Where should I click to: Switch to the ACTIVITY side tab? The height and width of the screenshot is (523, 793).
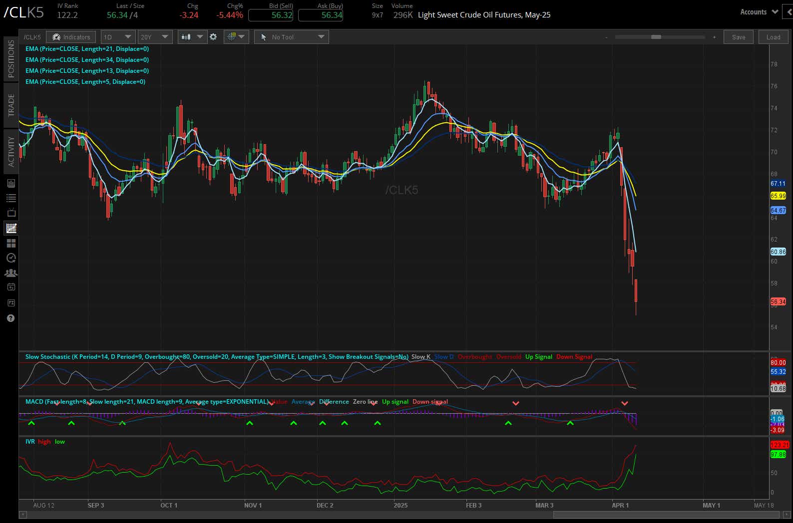[11, 151]
